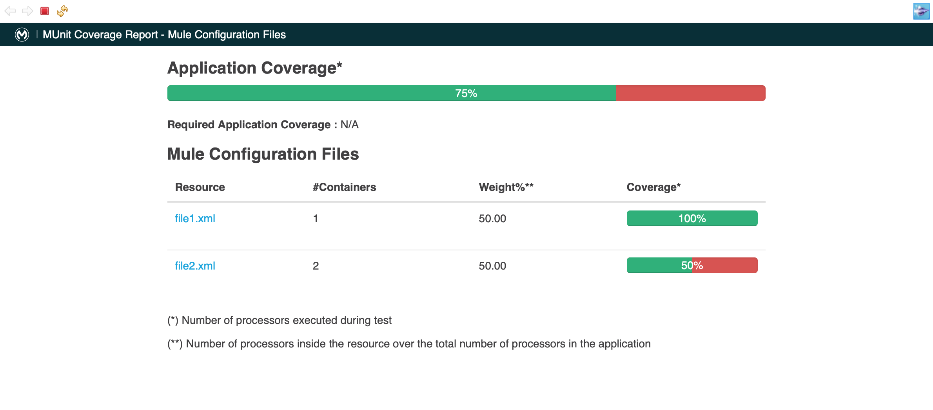933x410 pixels.
Task: Select the Resource column header
Action: pos(200,187)
